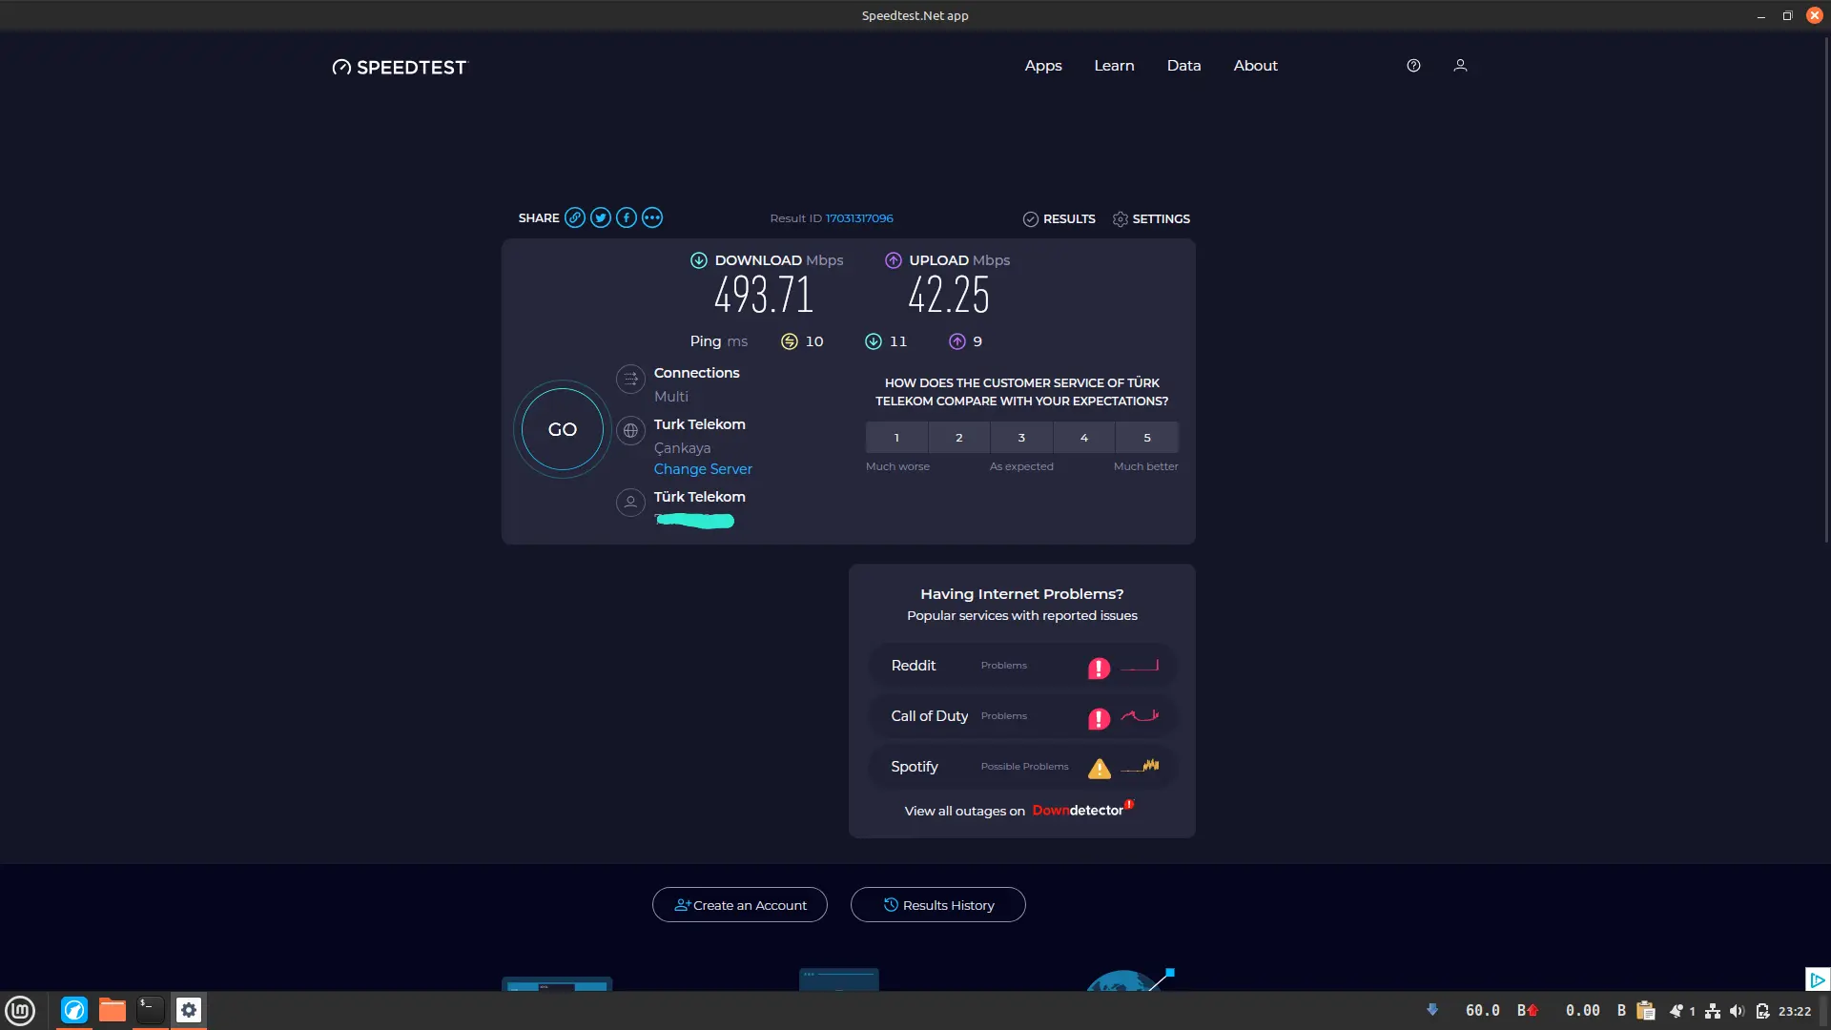This screenshot has width=1831, height=1030.
Task: Open Call of Duty outage report row
Action: pos(1022,716)
